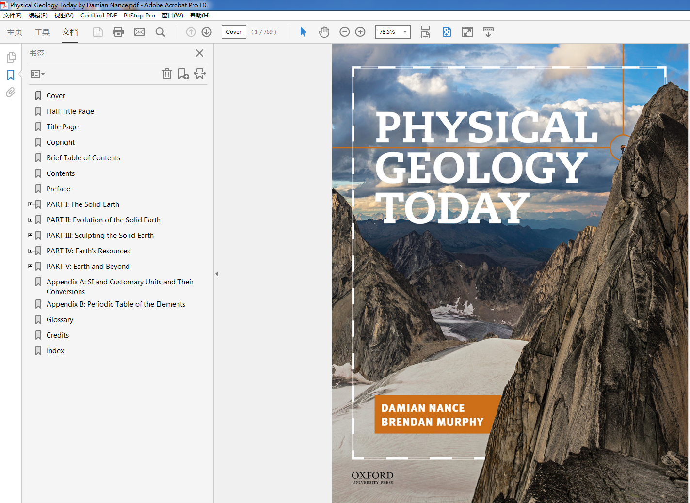Open the PitStop Pro menu
Viewport: 690px width, 503px height.
tap(139, 16)
